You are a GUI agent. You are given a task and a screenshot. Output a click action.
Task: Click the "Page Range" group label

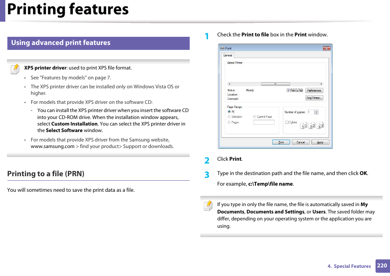coord(234,107)
